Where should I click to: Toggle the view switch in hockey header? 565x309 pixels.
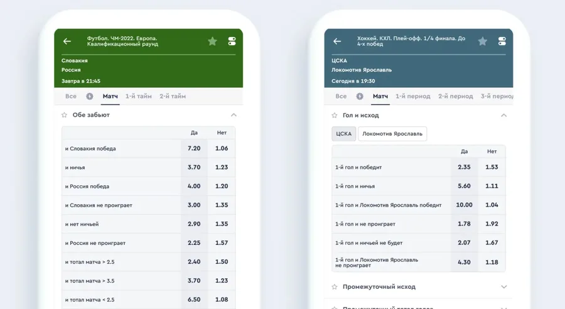[502, 41]
